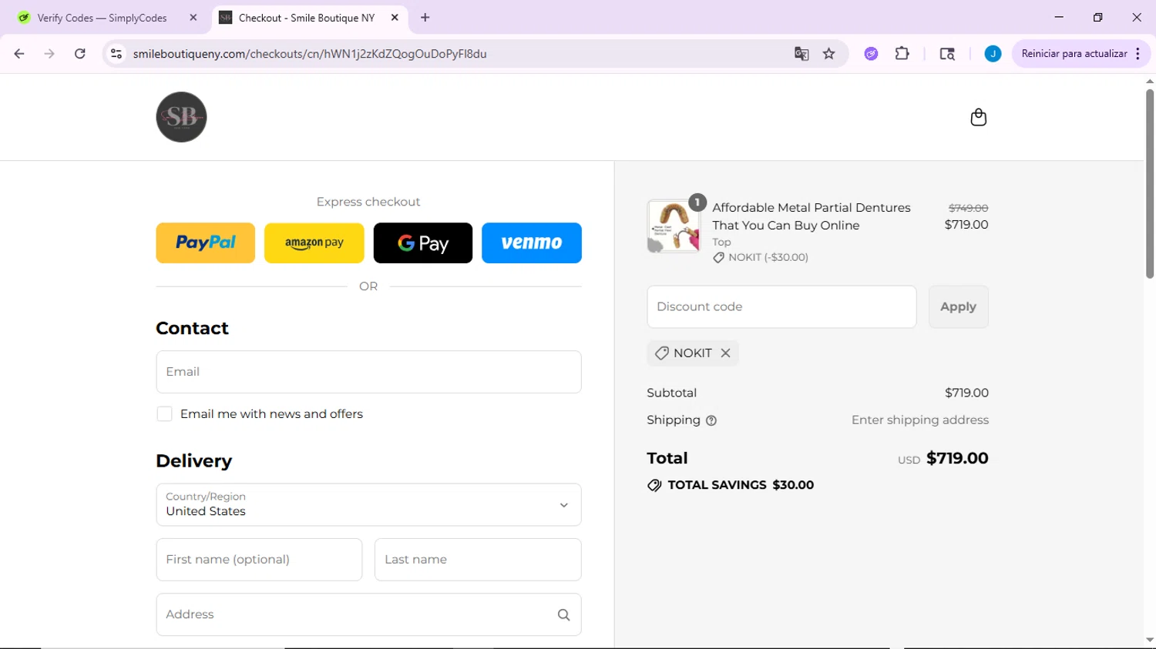Click the vertical page scrollbar

(1150, 183)
